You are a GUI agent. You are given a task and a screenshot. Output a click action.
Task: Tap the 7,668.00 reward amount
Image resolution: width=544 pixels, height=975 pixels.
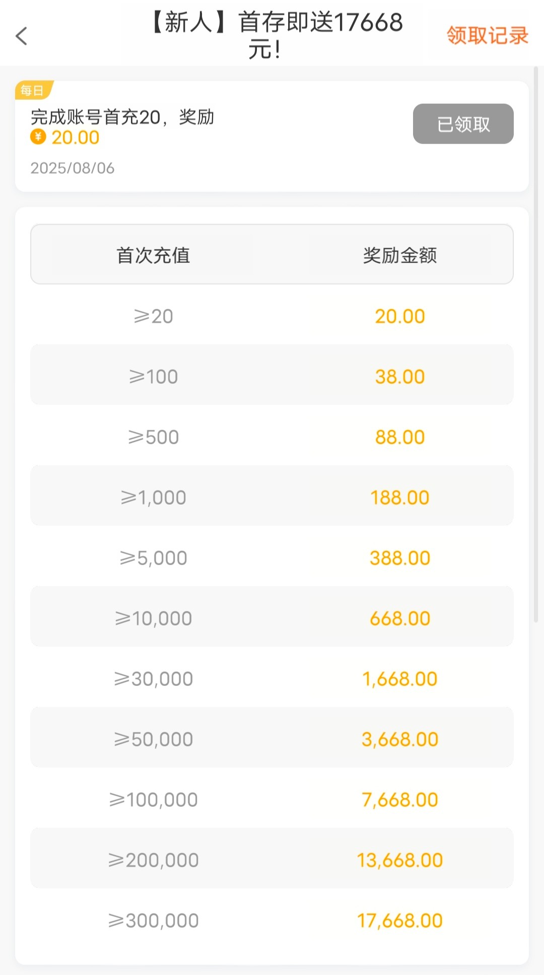[x=400, y=800]
